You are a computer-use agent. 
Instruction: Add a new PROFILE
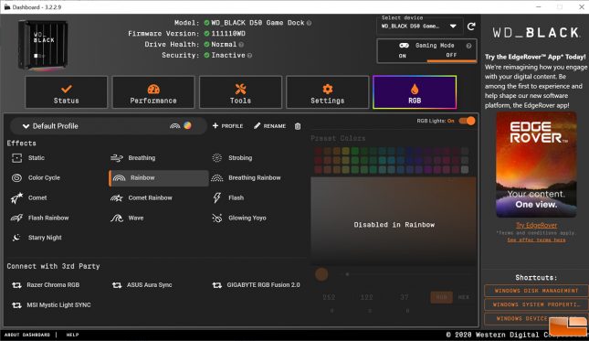(227, 126)
